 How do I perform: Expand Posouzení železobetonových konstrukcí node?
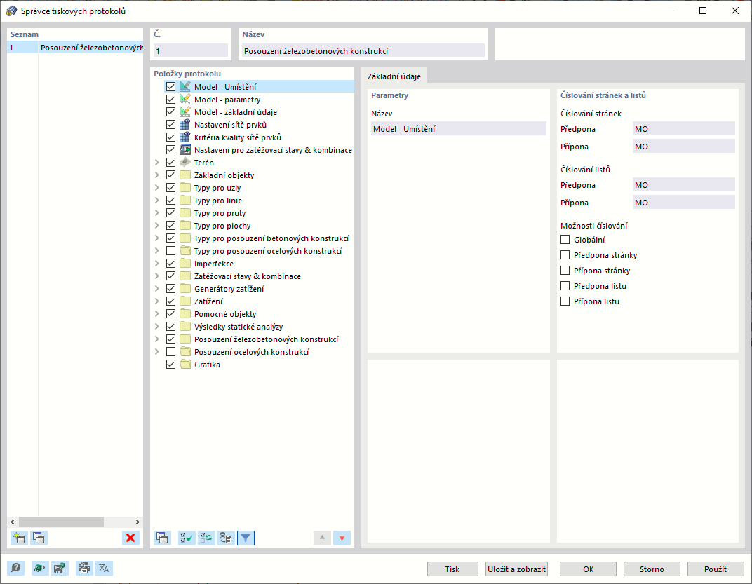pos(157,339)
